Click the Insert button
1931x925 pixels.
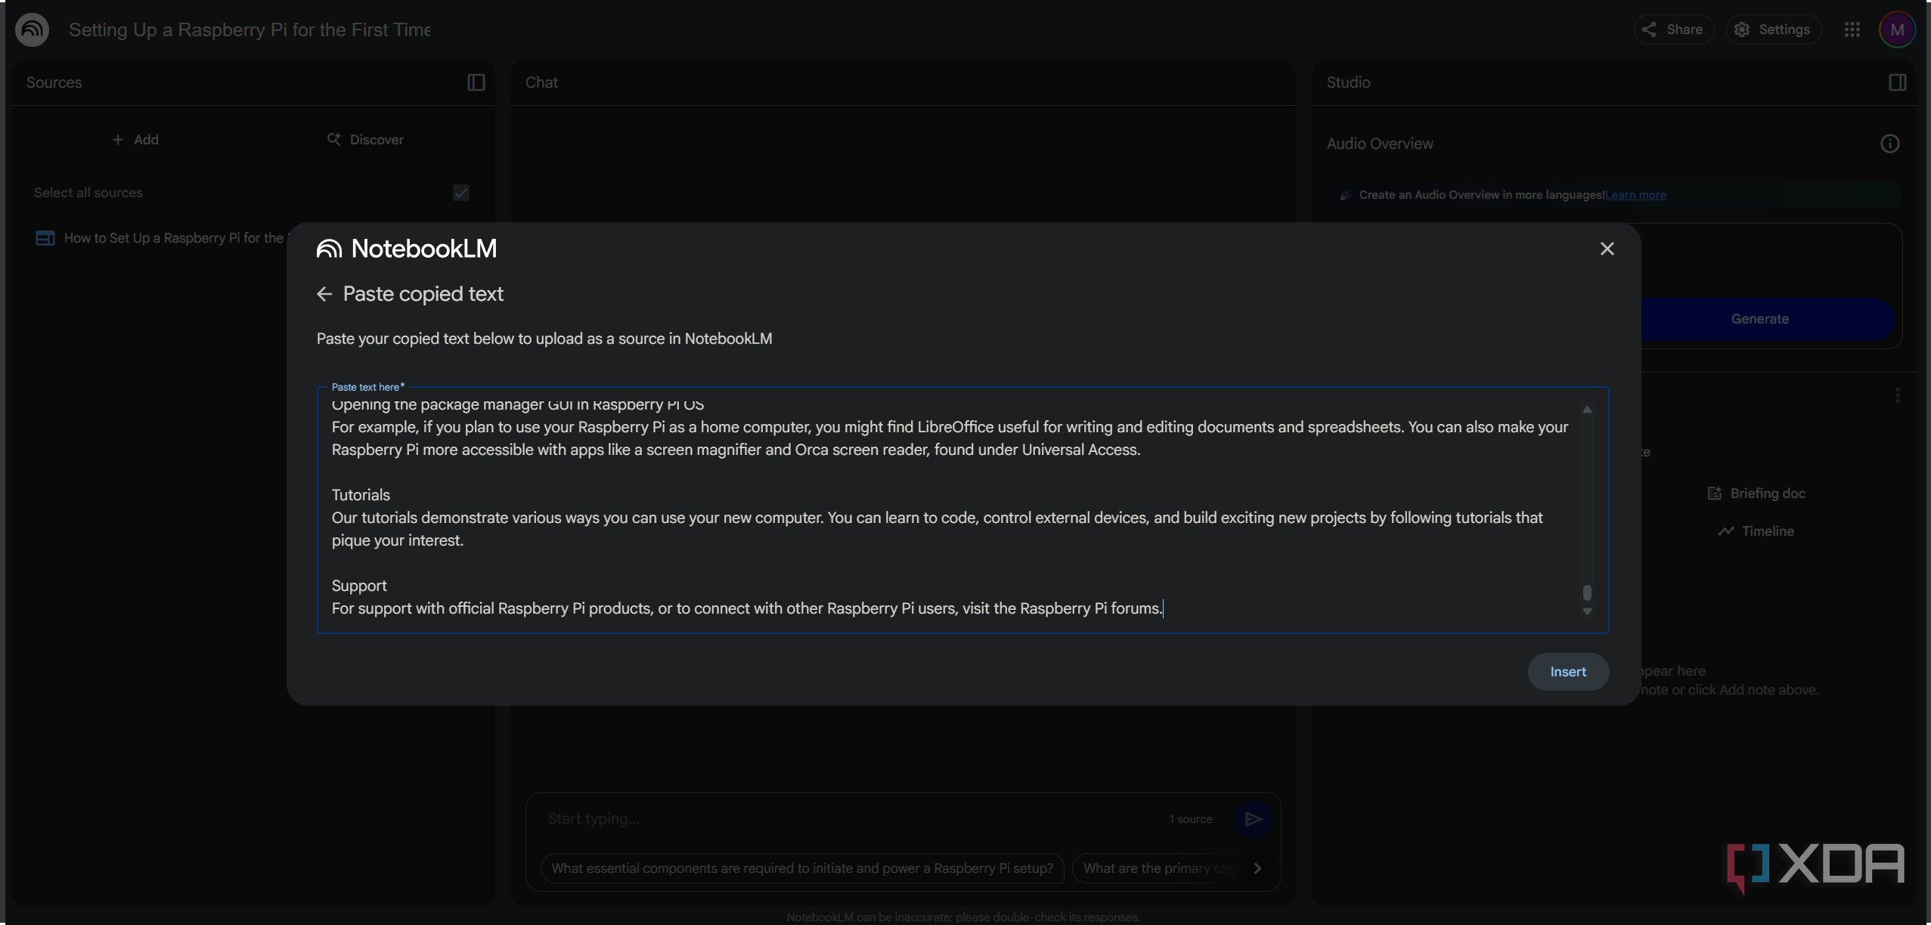[x=1568, y=672]
